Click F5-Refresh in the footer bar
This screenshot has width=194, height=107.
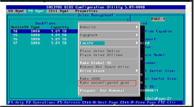[68, 102]
